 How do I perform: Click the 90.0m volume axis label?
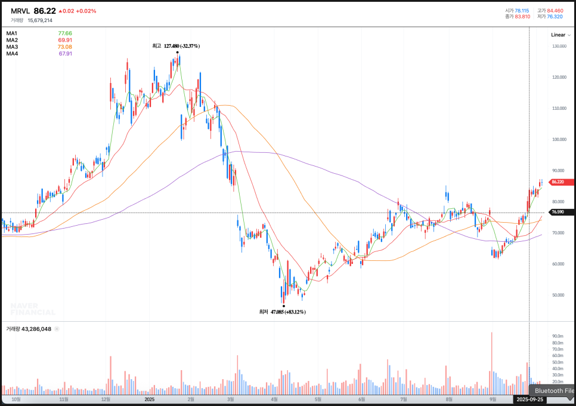[x=558, y=336]
